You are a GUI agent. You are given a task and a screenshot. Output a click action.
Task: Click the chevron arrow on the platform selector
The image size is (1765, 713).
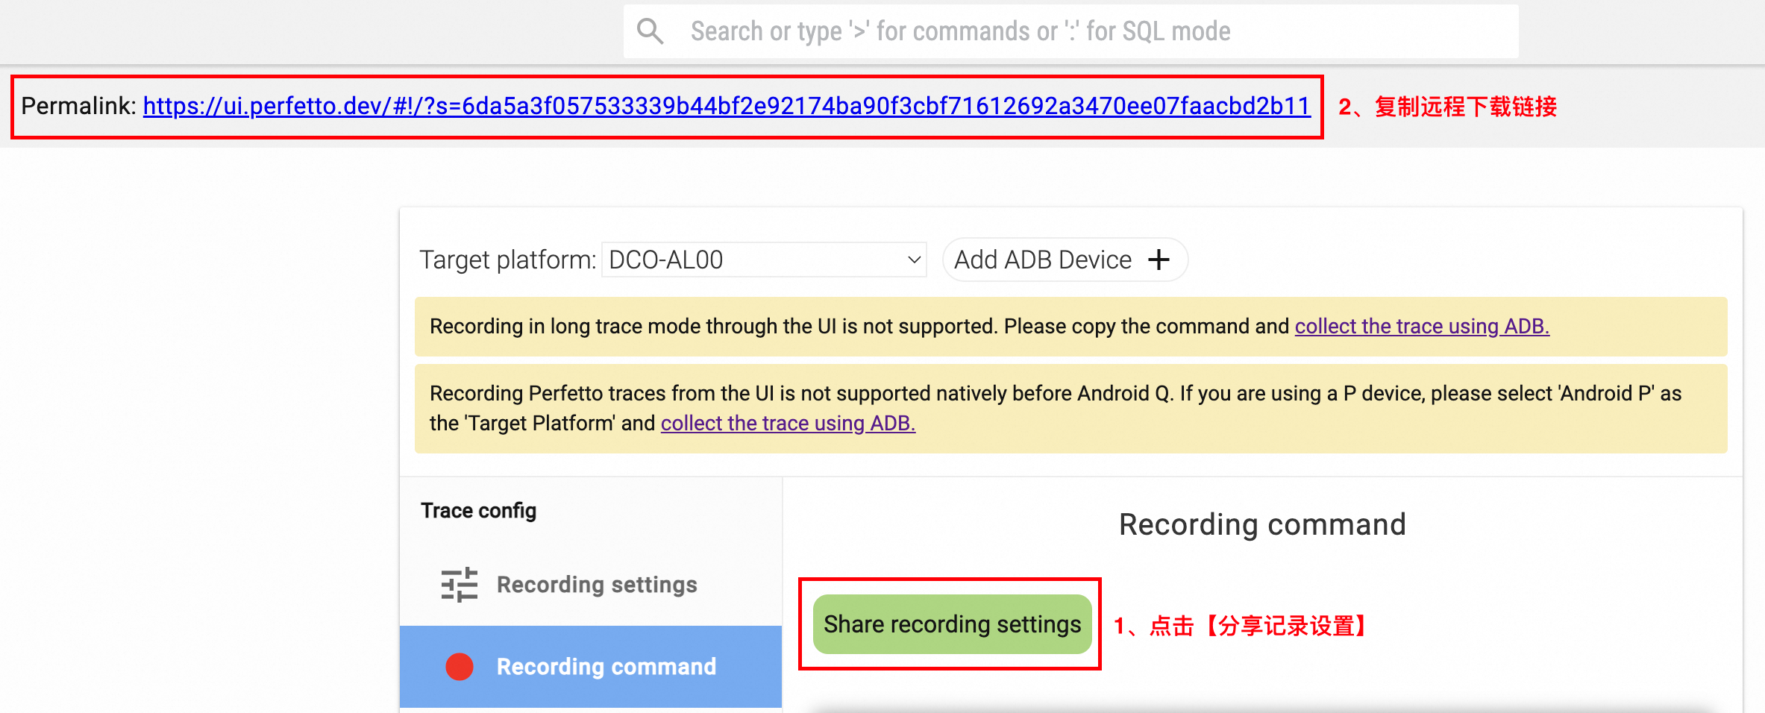(x=914, y=260)
